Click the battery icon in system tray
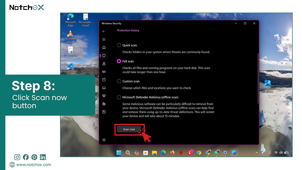The width and height of the screenshot is (302, 170). pyautogui.click(x=286, y=153)
